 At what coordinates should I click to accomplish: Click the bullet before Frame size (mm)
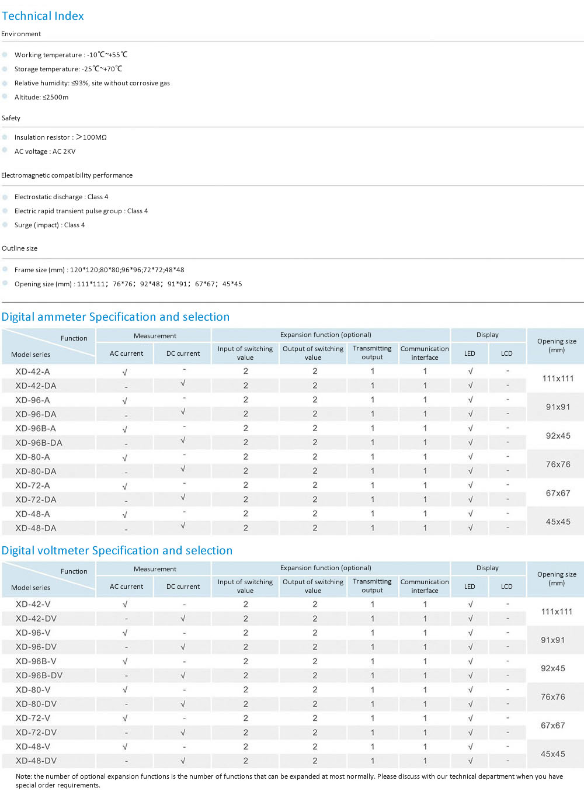pos(5,269)
